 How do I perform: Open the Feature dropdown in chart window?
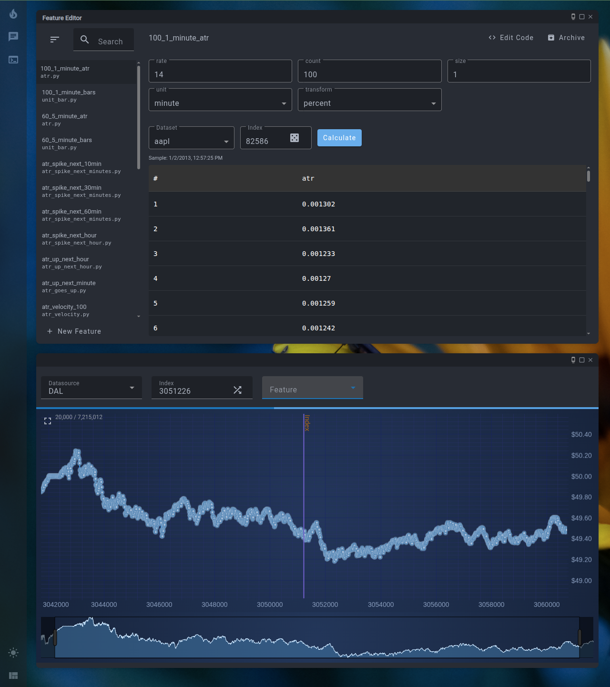coord(313,388)
